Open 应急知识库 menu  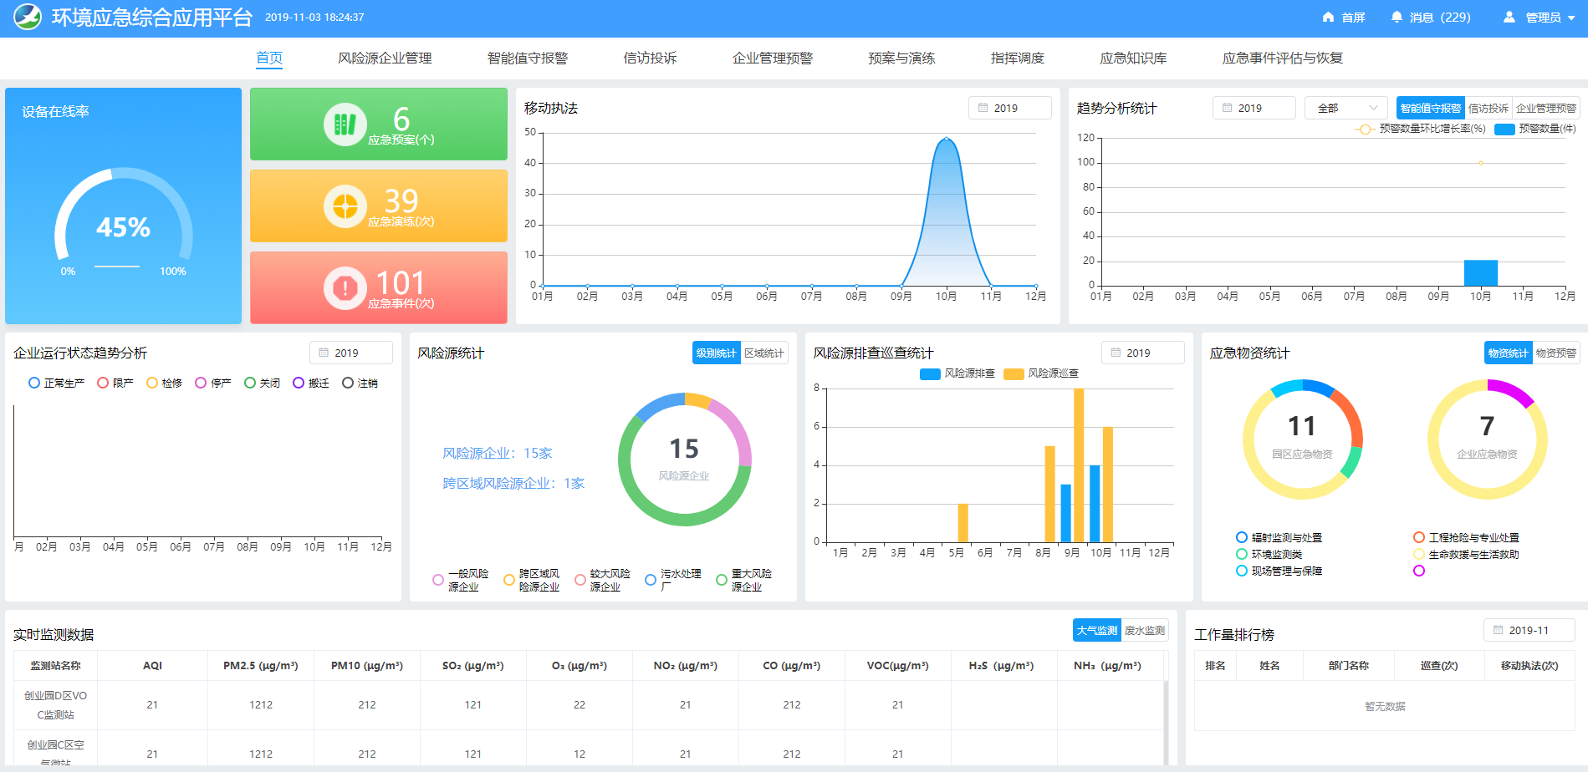click(x=1133, y=58)
